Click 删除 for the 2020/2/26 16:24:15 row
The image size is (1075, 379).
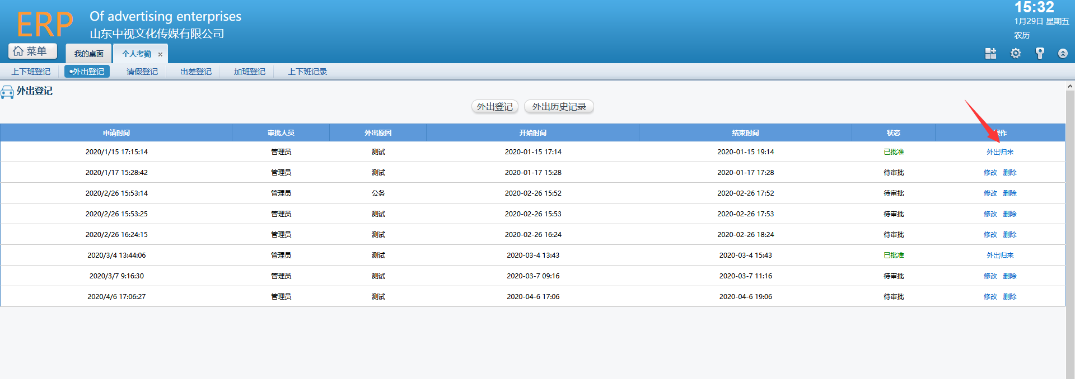click(1009, 235)
